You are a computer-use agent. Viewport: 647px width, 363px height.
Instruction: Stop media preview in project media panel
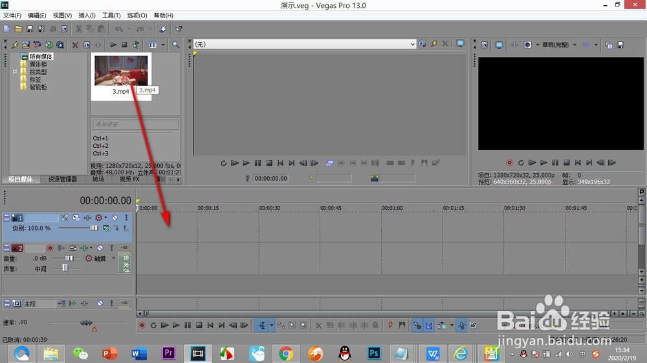[x=124, y=45]
